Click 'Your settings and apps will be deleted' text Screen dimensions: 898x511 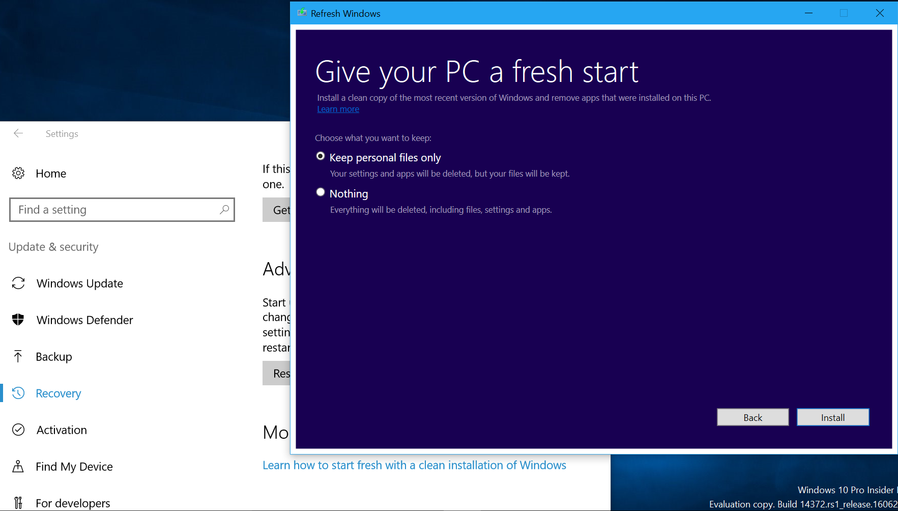pos(450,174)
